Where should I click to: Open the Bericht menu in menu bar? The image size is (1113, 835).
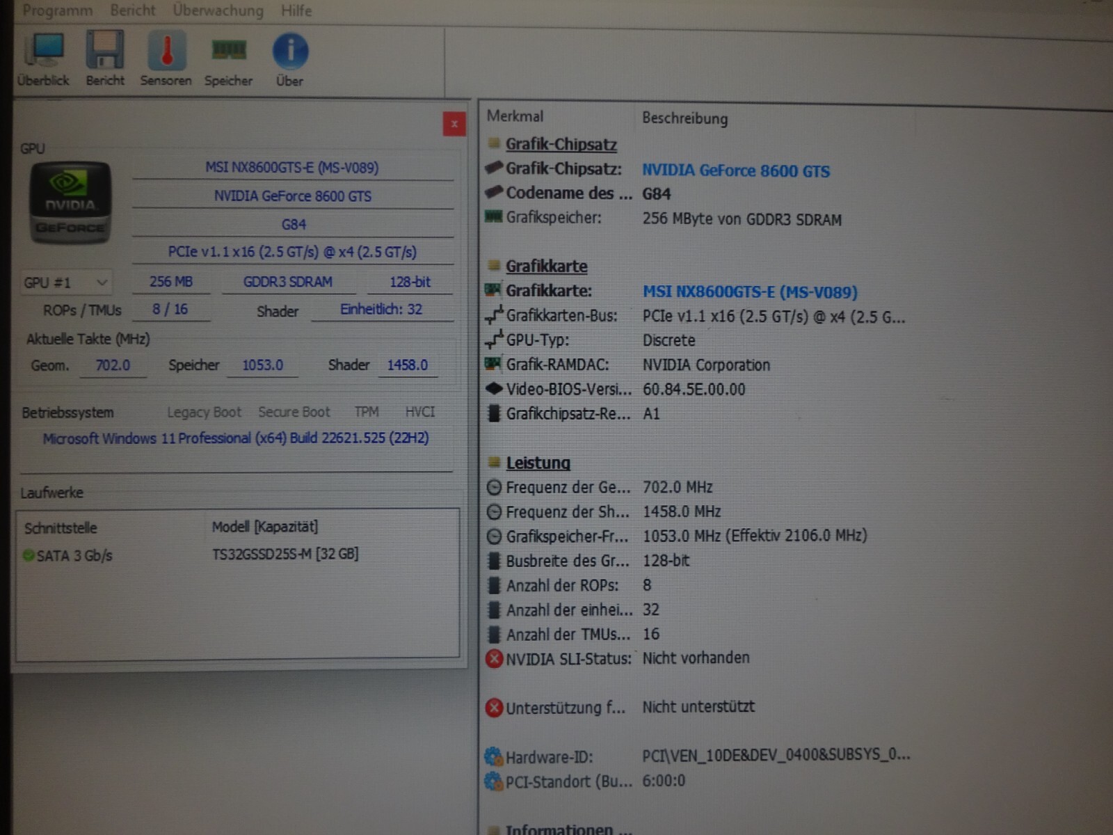133,10
